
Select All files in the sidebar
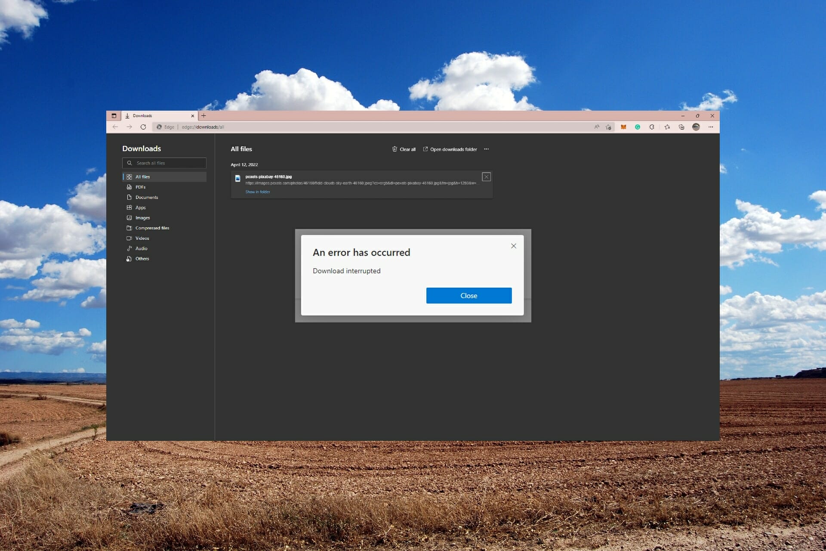[164, 177]
